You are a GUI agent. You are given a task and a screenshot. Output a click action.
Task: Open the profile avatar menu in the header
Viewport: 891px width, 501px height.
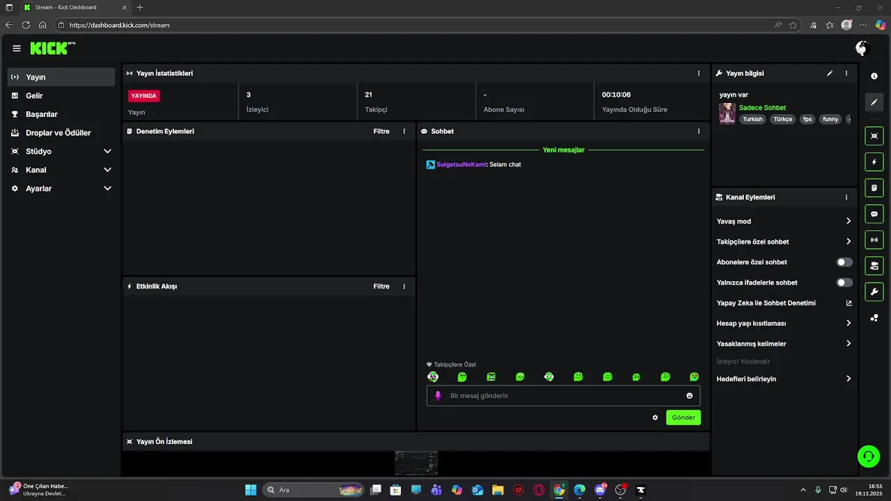coord(862,48)
